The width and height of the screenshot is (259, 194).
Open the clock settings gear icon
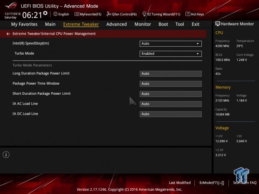point(45,13)
